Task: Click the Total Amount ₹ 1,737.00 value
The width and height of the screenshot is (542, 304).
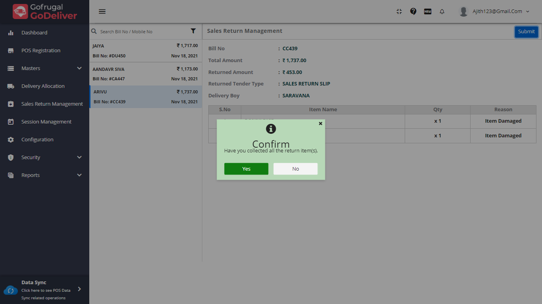Action: pyautogui.click(x=294, y=61)
